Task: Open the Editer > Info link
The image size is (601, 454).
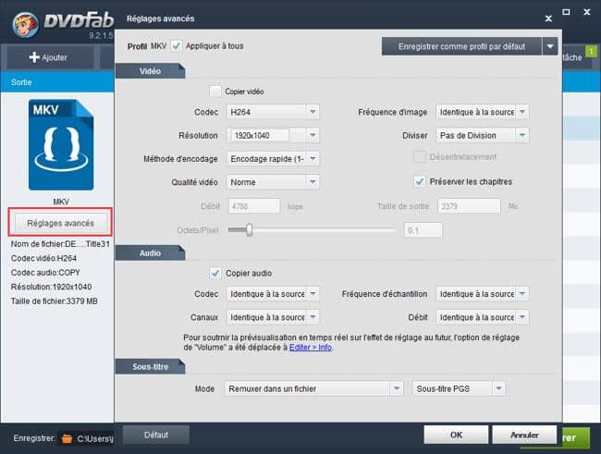Action: point(311,348)
